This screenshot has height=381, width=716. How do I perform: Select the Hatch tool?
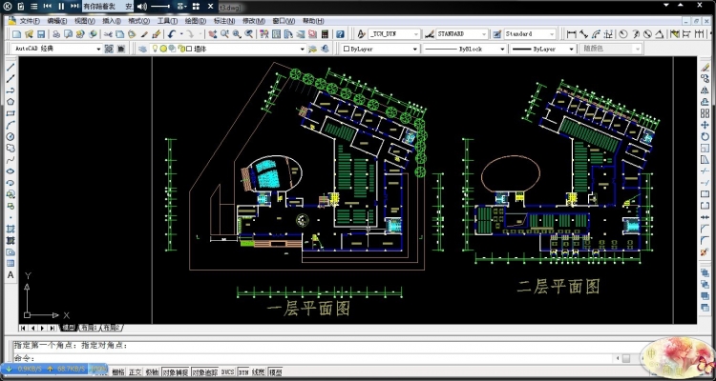point(11,229)
